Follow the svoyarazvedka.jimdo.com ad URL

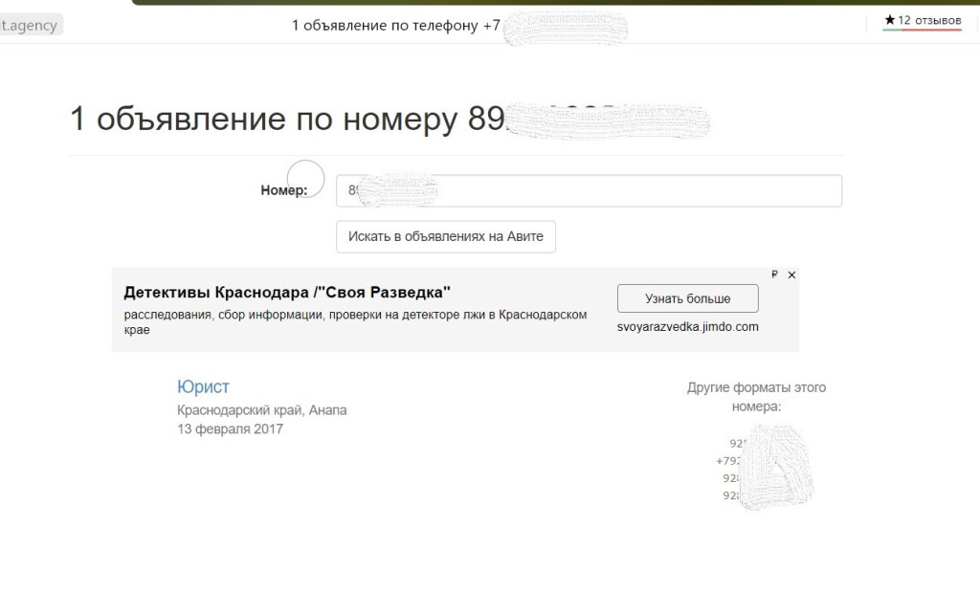coord(687,327)
